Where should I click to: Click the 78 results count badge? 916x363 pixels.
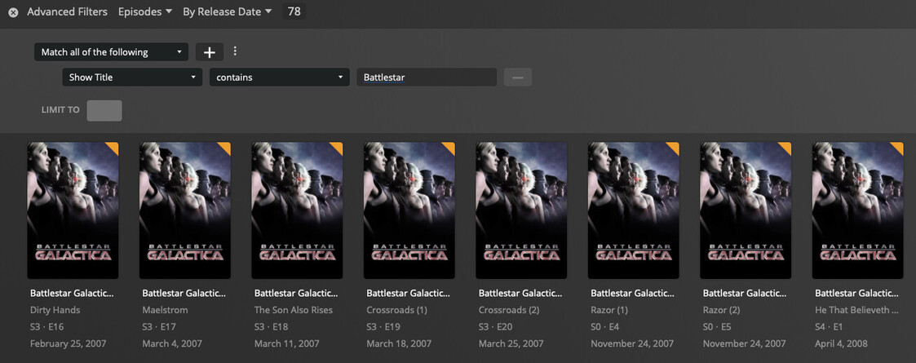pyautogui.click(x=294, y=11)
